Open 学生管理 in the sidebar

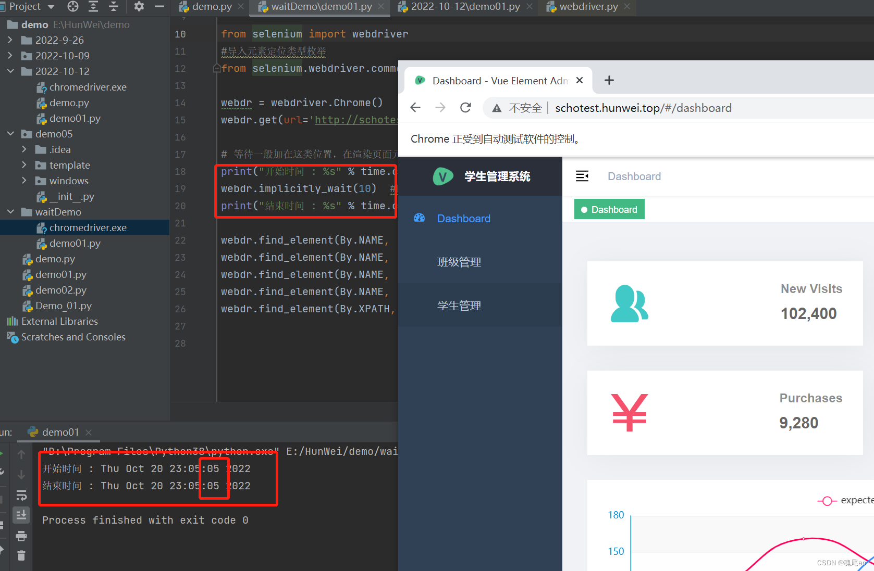pos(459,306)
